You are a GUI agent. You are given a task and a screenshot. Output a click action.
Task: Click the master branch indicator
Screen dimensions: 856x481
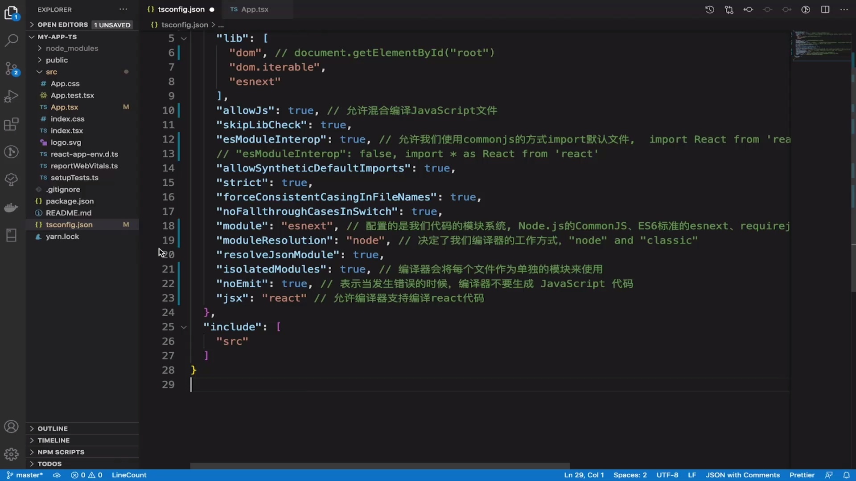click(25, 475)
